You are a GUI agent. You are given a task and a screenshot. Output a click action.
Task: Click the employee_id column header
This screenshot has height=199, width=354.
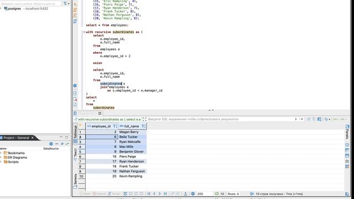pos(102,126)
